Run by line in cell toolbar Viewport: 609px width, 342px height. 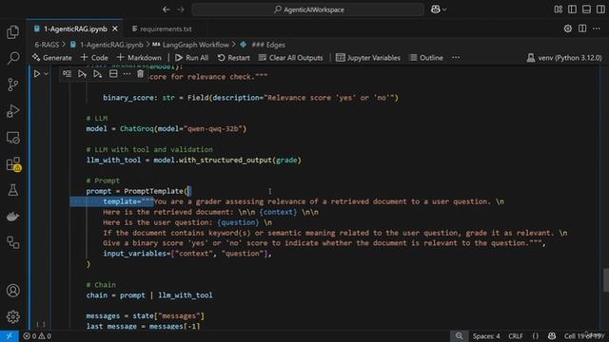(67, 74)
